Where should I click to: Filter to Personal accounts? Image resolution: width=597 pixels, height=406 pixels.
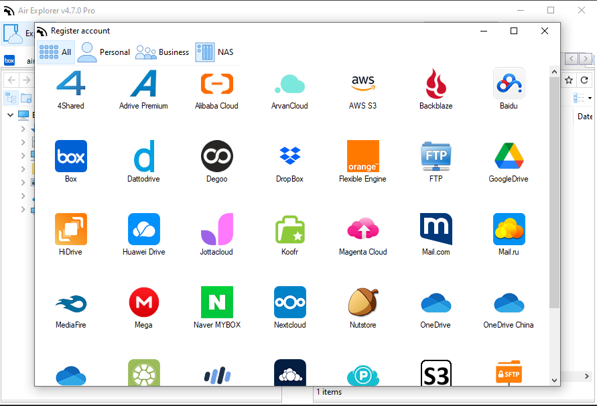point(104,52)
